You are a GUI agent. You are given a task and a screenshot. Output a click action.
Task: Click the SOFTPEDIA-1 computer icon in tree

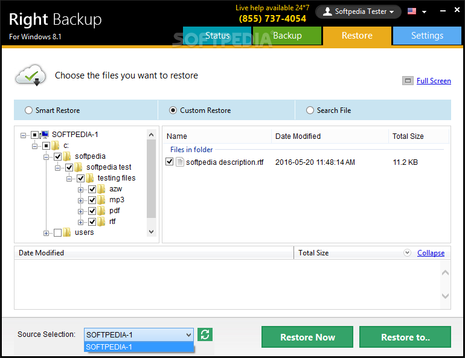(x=45, y=135)
